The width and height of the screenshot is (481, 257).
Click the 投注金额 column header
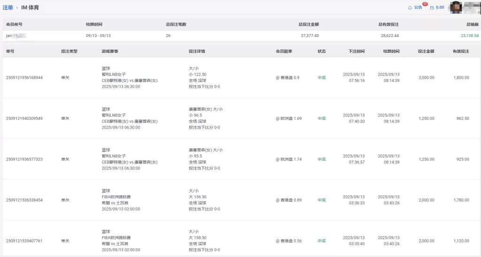point(426,51)
